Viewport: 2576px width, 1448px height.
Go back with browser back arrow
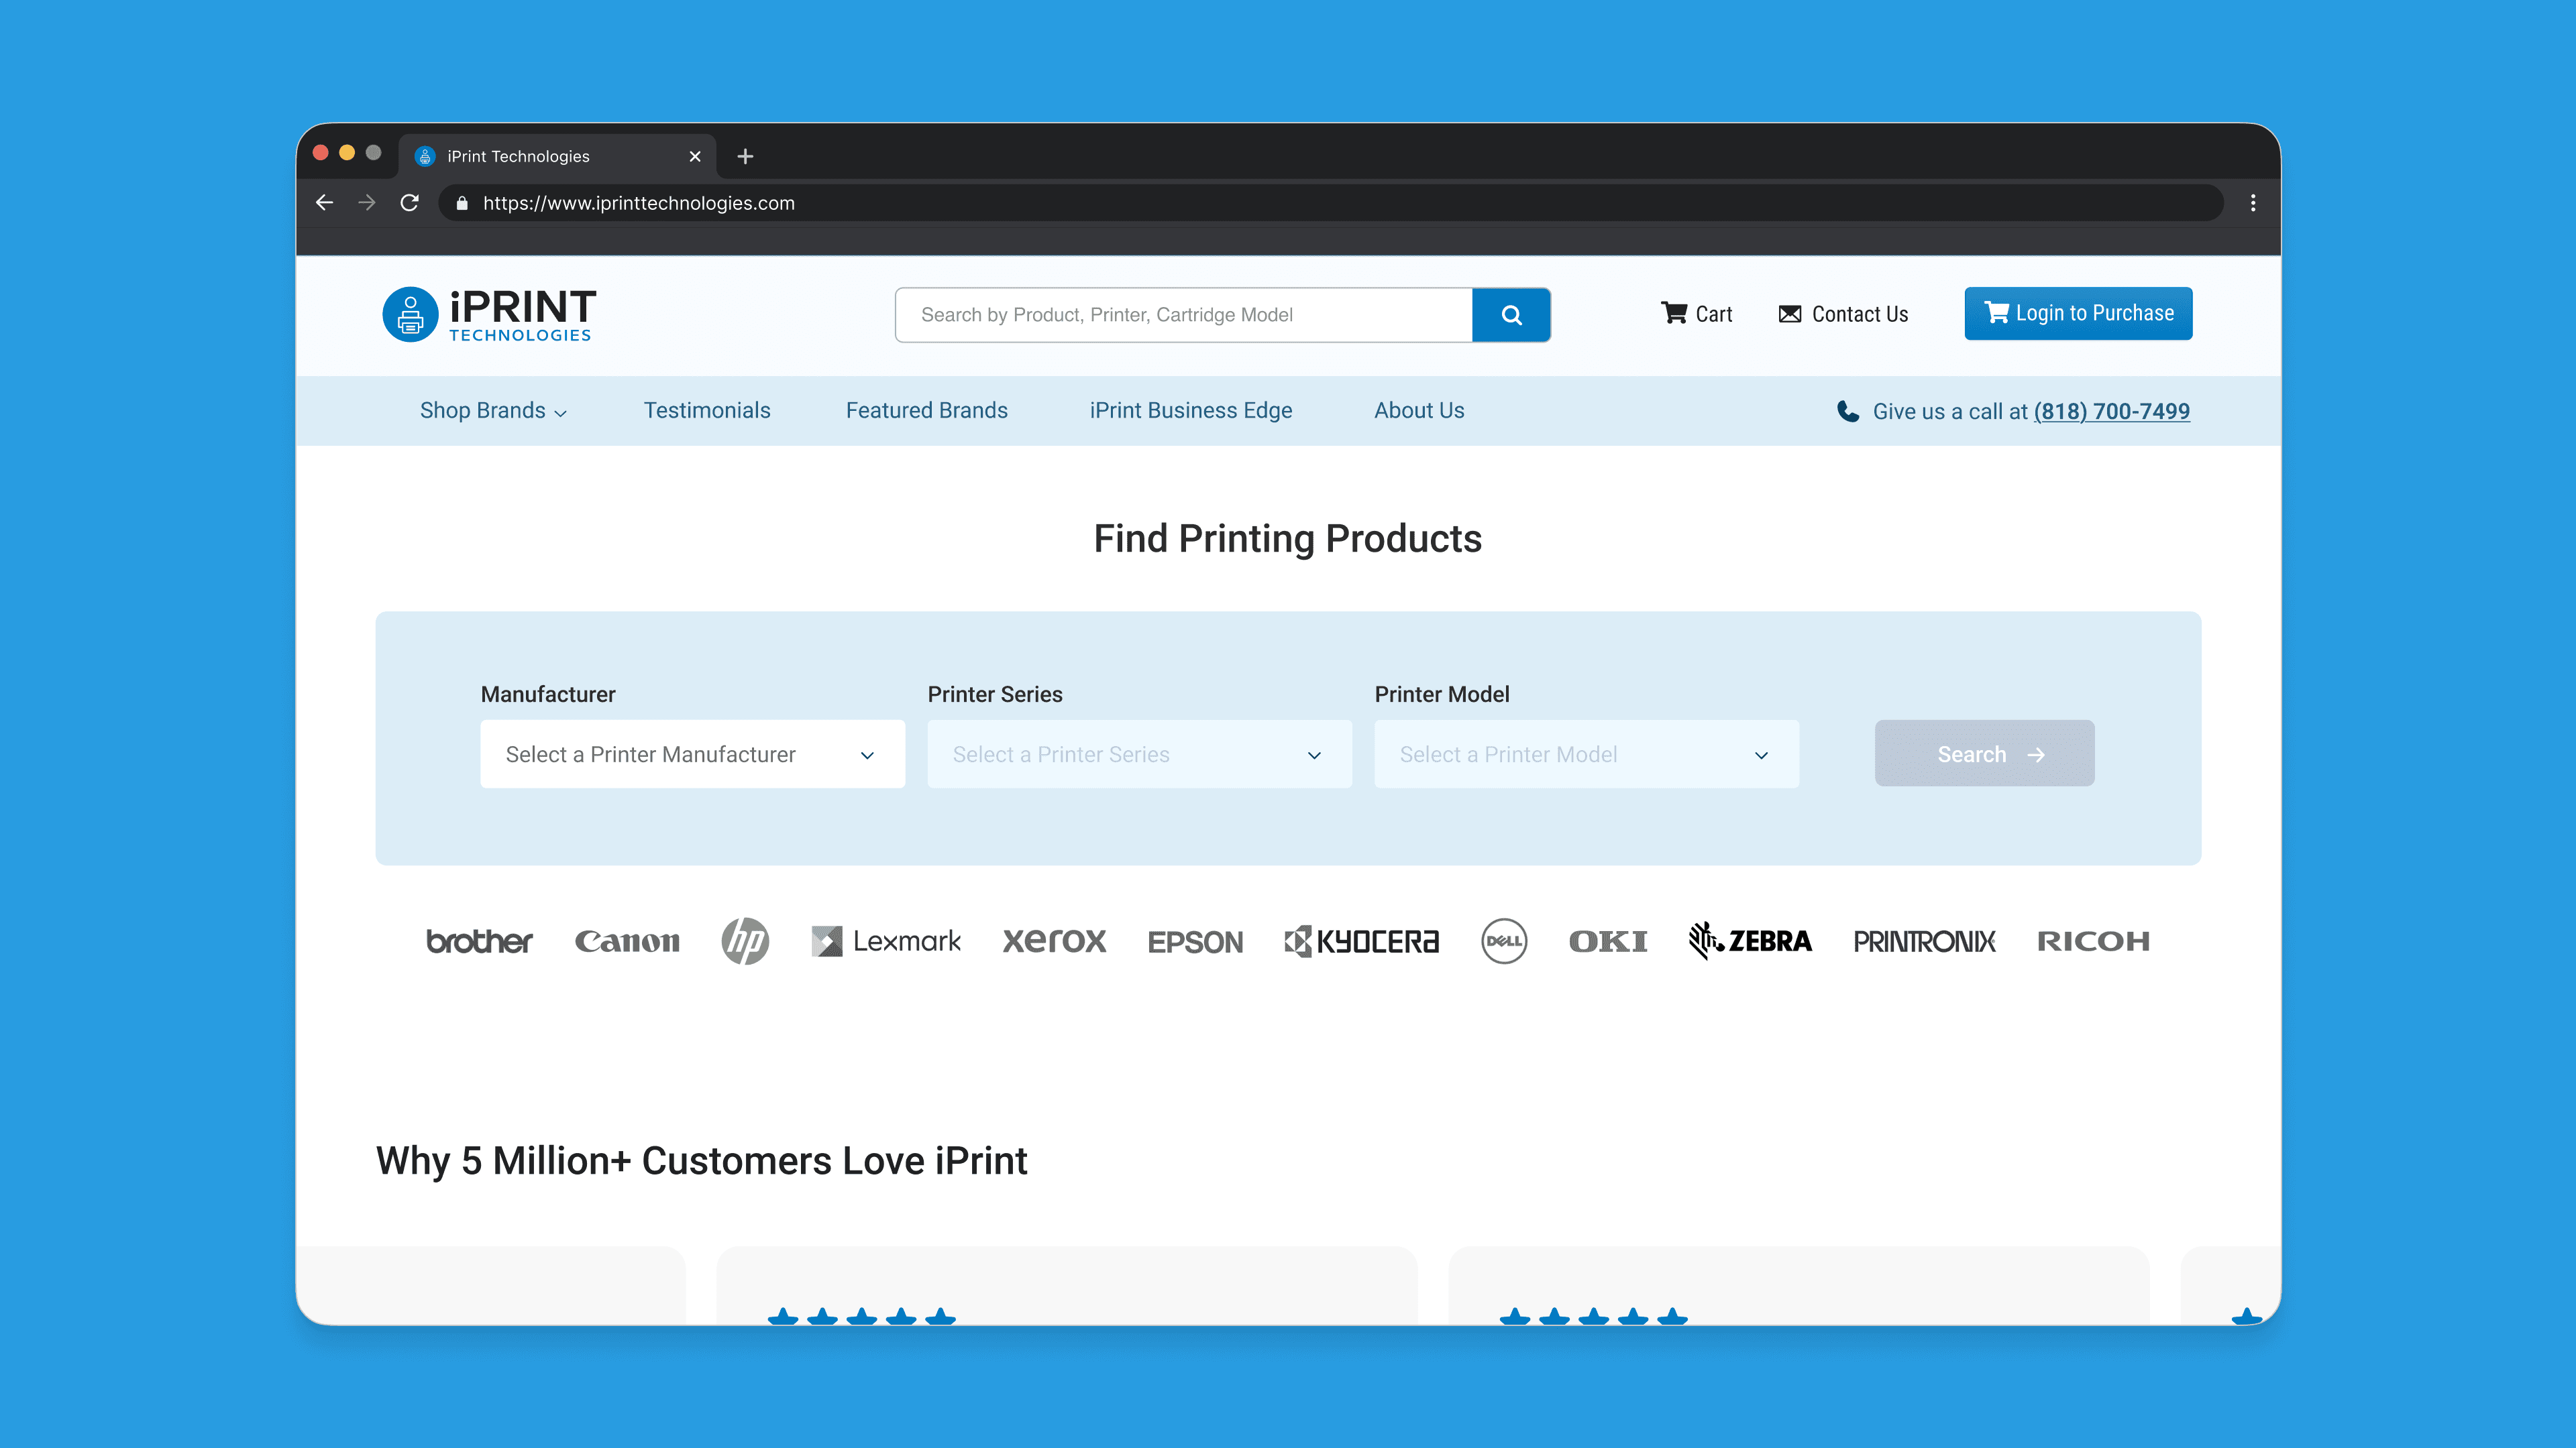tap(324, 203)
